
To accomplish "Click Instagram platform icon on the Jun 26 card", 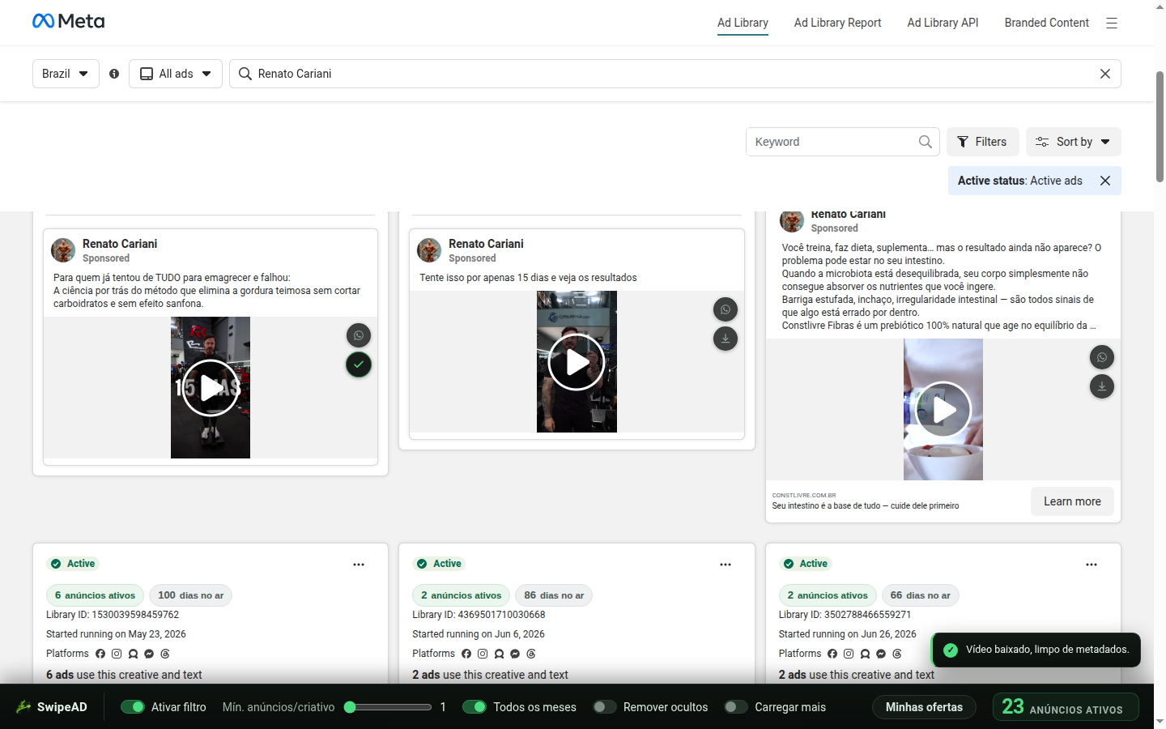I will tap(849, 654).
